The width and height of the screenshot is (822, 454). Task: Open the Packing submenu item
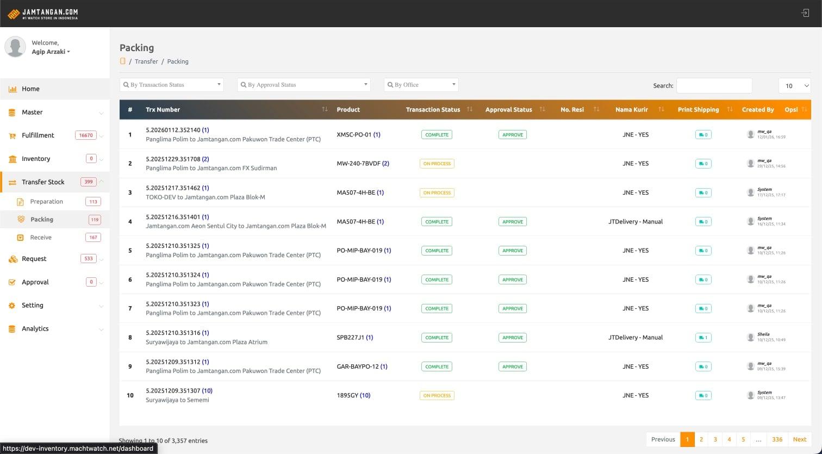click(x=54, y=220)
